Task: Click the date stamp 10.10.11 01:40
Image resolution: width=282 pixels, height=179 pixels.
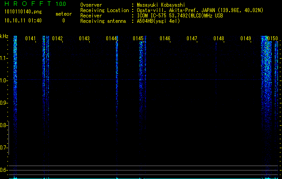Action: pos(23,21)
